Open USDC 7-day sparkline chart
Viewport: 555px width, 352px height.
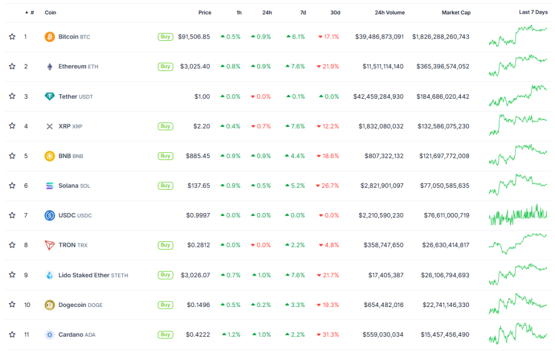[x=518, y=215]
